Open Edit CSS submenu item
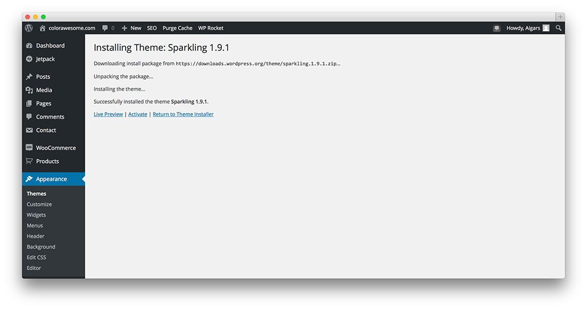 [36, 257]
